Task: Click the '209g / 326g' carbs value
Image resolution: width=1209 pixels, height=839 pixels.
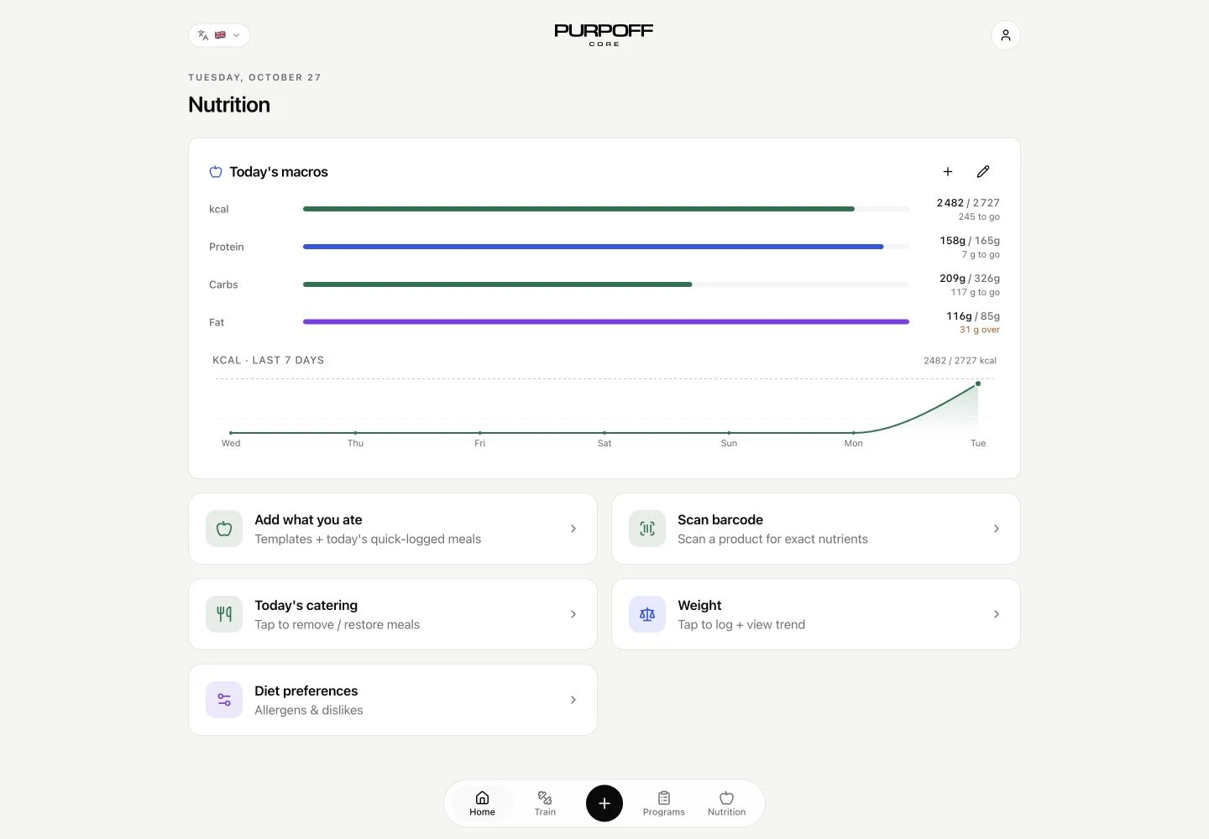Action: [x=970, y=279]
